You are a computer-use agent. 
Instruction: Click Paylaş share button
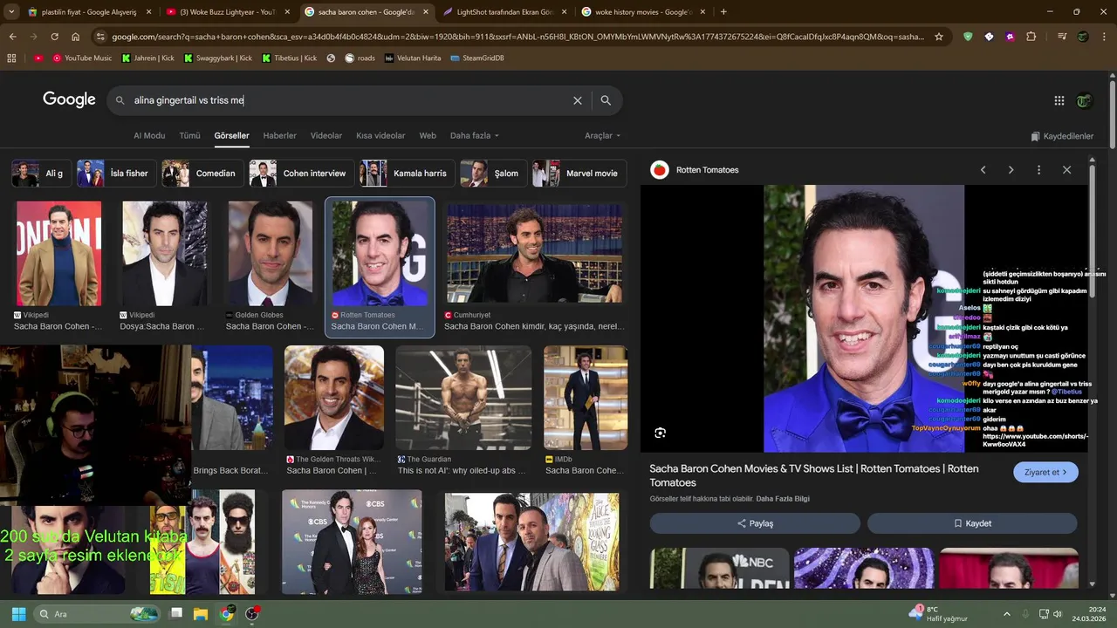pyautogui.click(x=755, y=523)
